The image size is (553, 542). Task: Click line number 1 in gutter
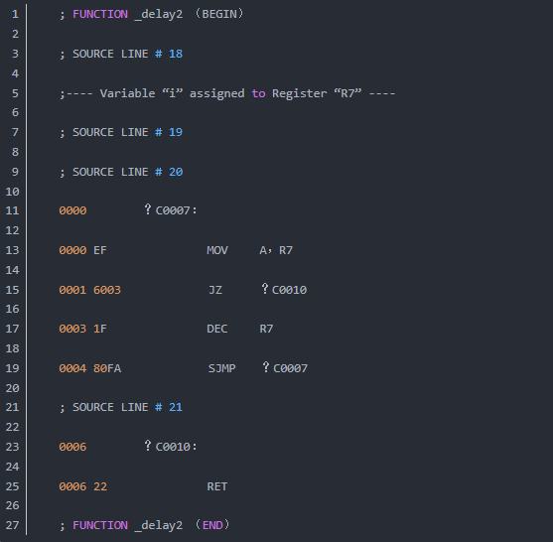[x=15, y=14]
